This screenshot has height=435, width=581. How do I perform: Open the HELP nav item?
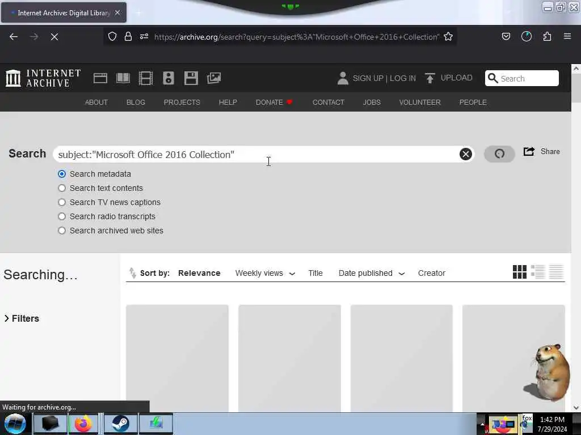(228, 102)
